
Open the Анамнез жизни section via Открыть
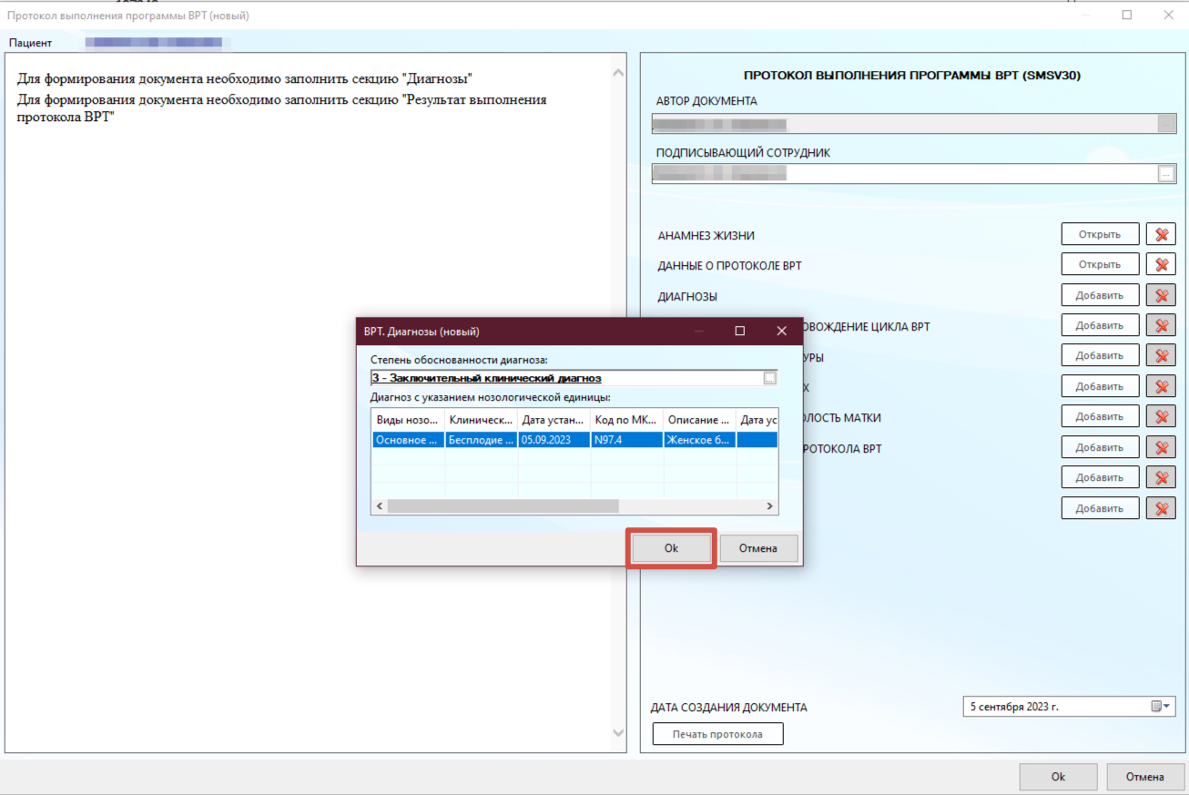(1100, 234)
